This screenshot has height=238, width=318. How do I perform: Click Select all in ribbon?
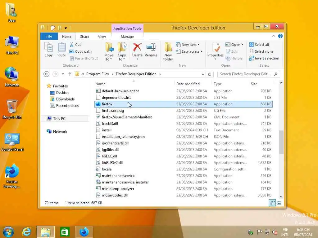259,45
